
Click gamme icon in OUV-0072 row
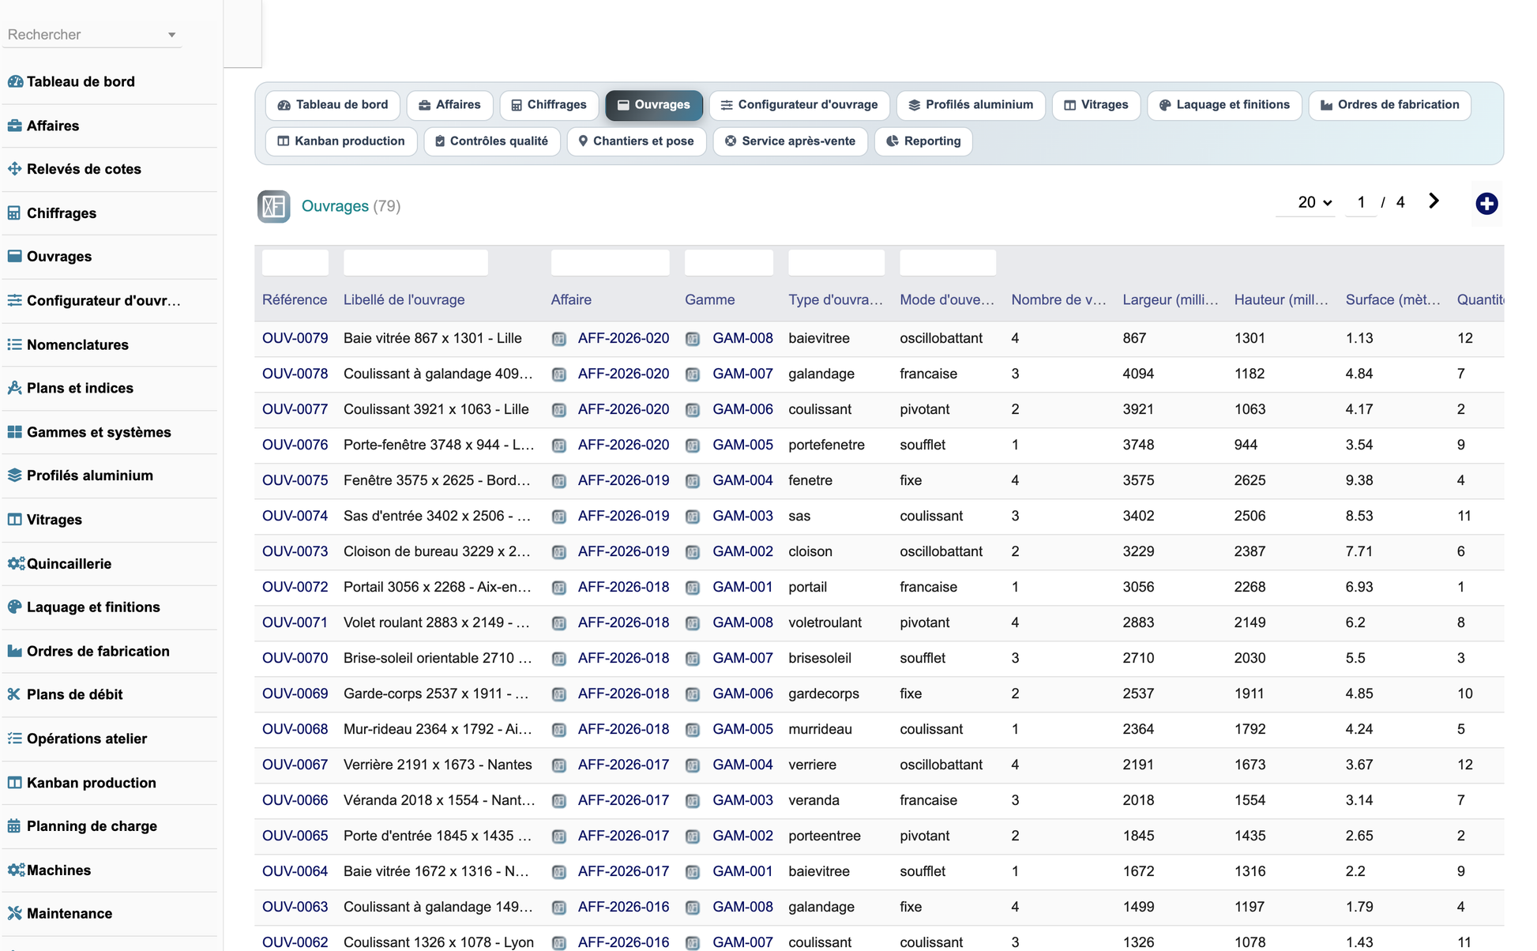(693, 588)
